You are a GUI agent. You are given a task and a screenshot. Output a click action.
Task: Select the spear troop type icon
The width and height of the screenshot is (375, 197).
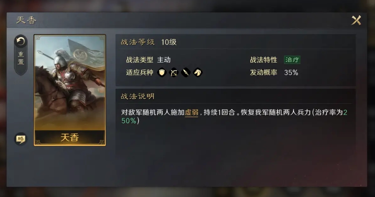186,72
